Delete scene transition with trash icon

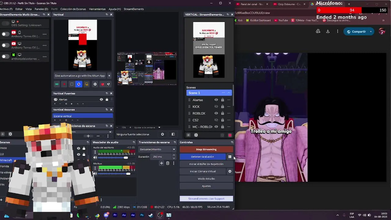[168, 163]
